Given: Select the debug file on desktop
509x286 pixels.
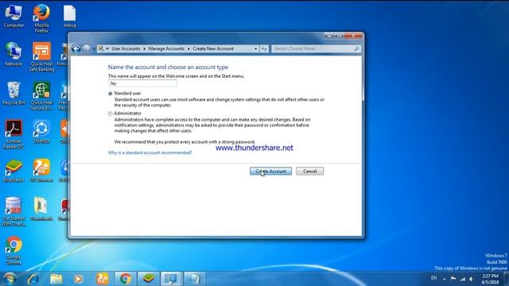Looking at the screenshot, I should pyautogui.click(x=69, y=16).
